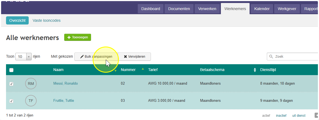Click the TF avatar circle
The height and width of the screenshot is (120, 319).
pyautogui.click(x=31, y=101)
